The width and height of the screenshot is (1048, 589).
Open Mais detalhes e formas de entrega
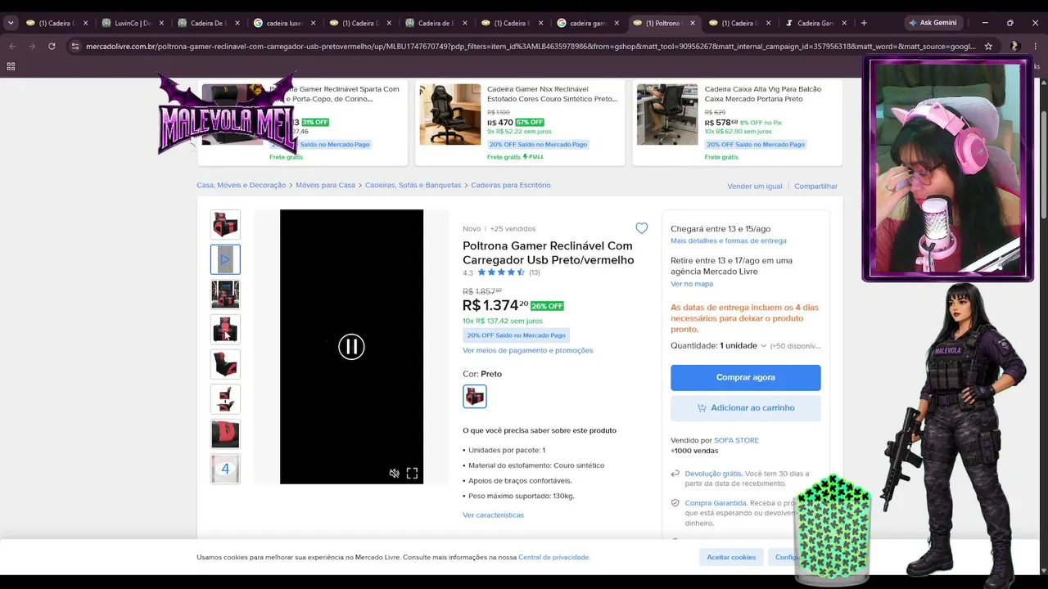click(729, 241)
